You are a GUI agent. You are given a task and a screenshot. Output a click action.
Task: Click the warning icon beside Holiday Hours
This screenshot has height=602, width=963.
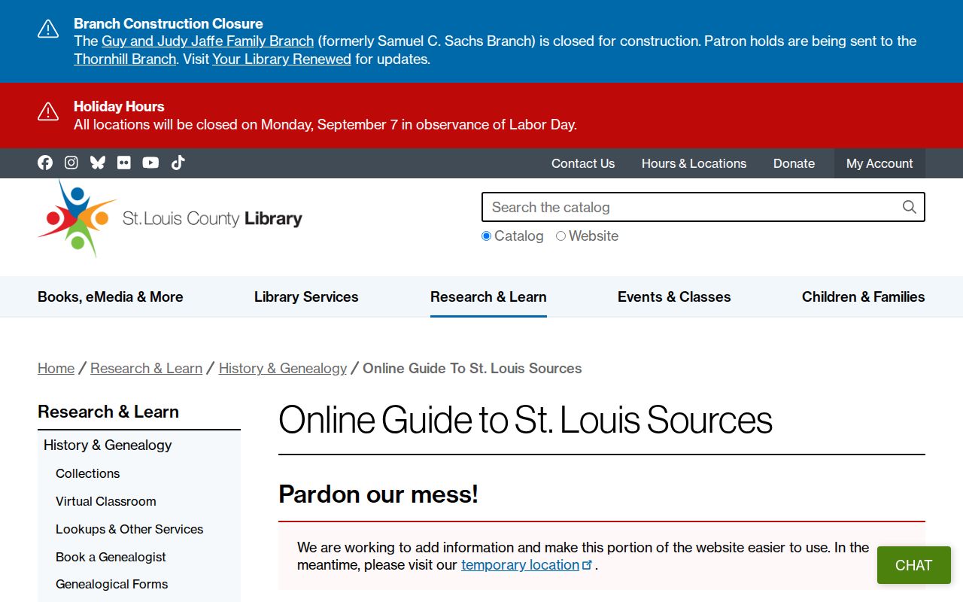tap(48, 112)
